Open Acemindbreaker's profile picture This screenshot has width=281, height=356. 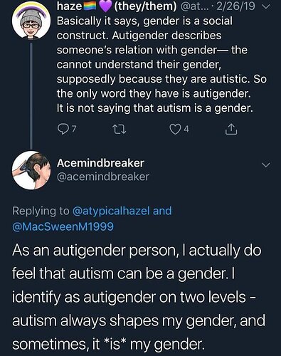pyautogui.click(x=31, y=170)
